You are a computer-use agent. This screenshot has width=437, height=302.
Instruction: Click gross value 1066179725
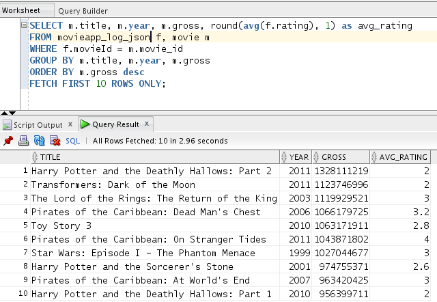[x=341, y=212]
